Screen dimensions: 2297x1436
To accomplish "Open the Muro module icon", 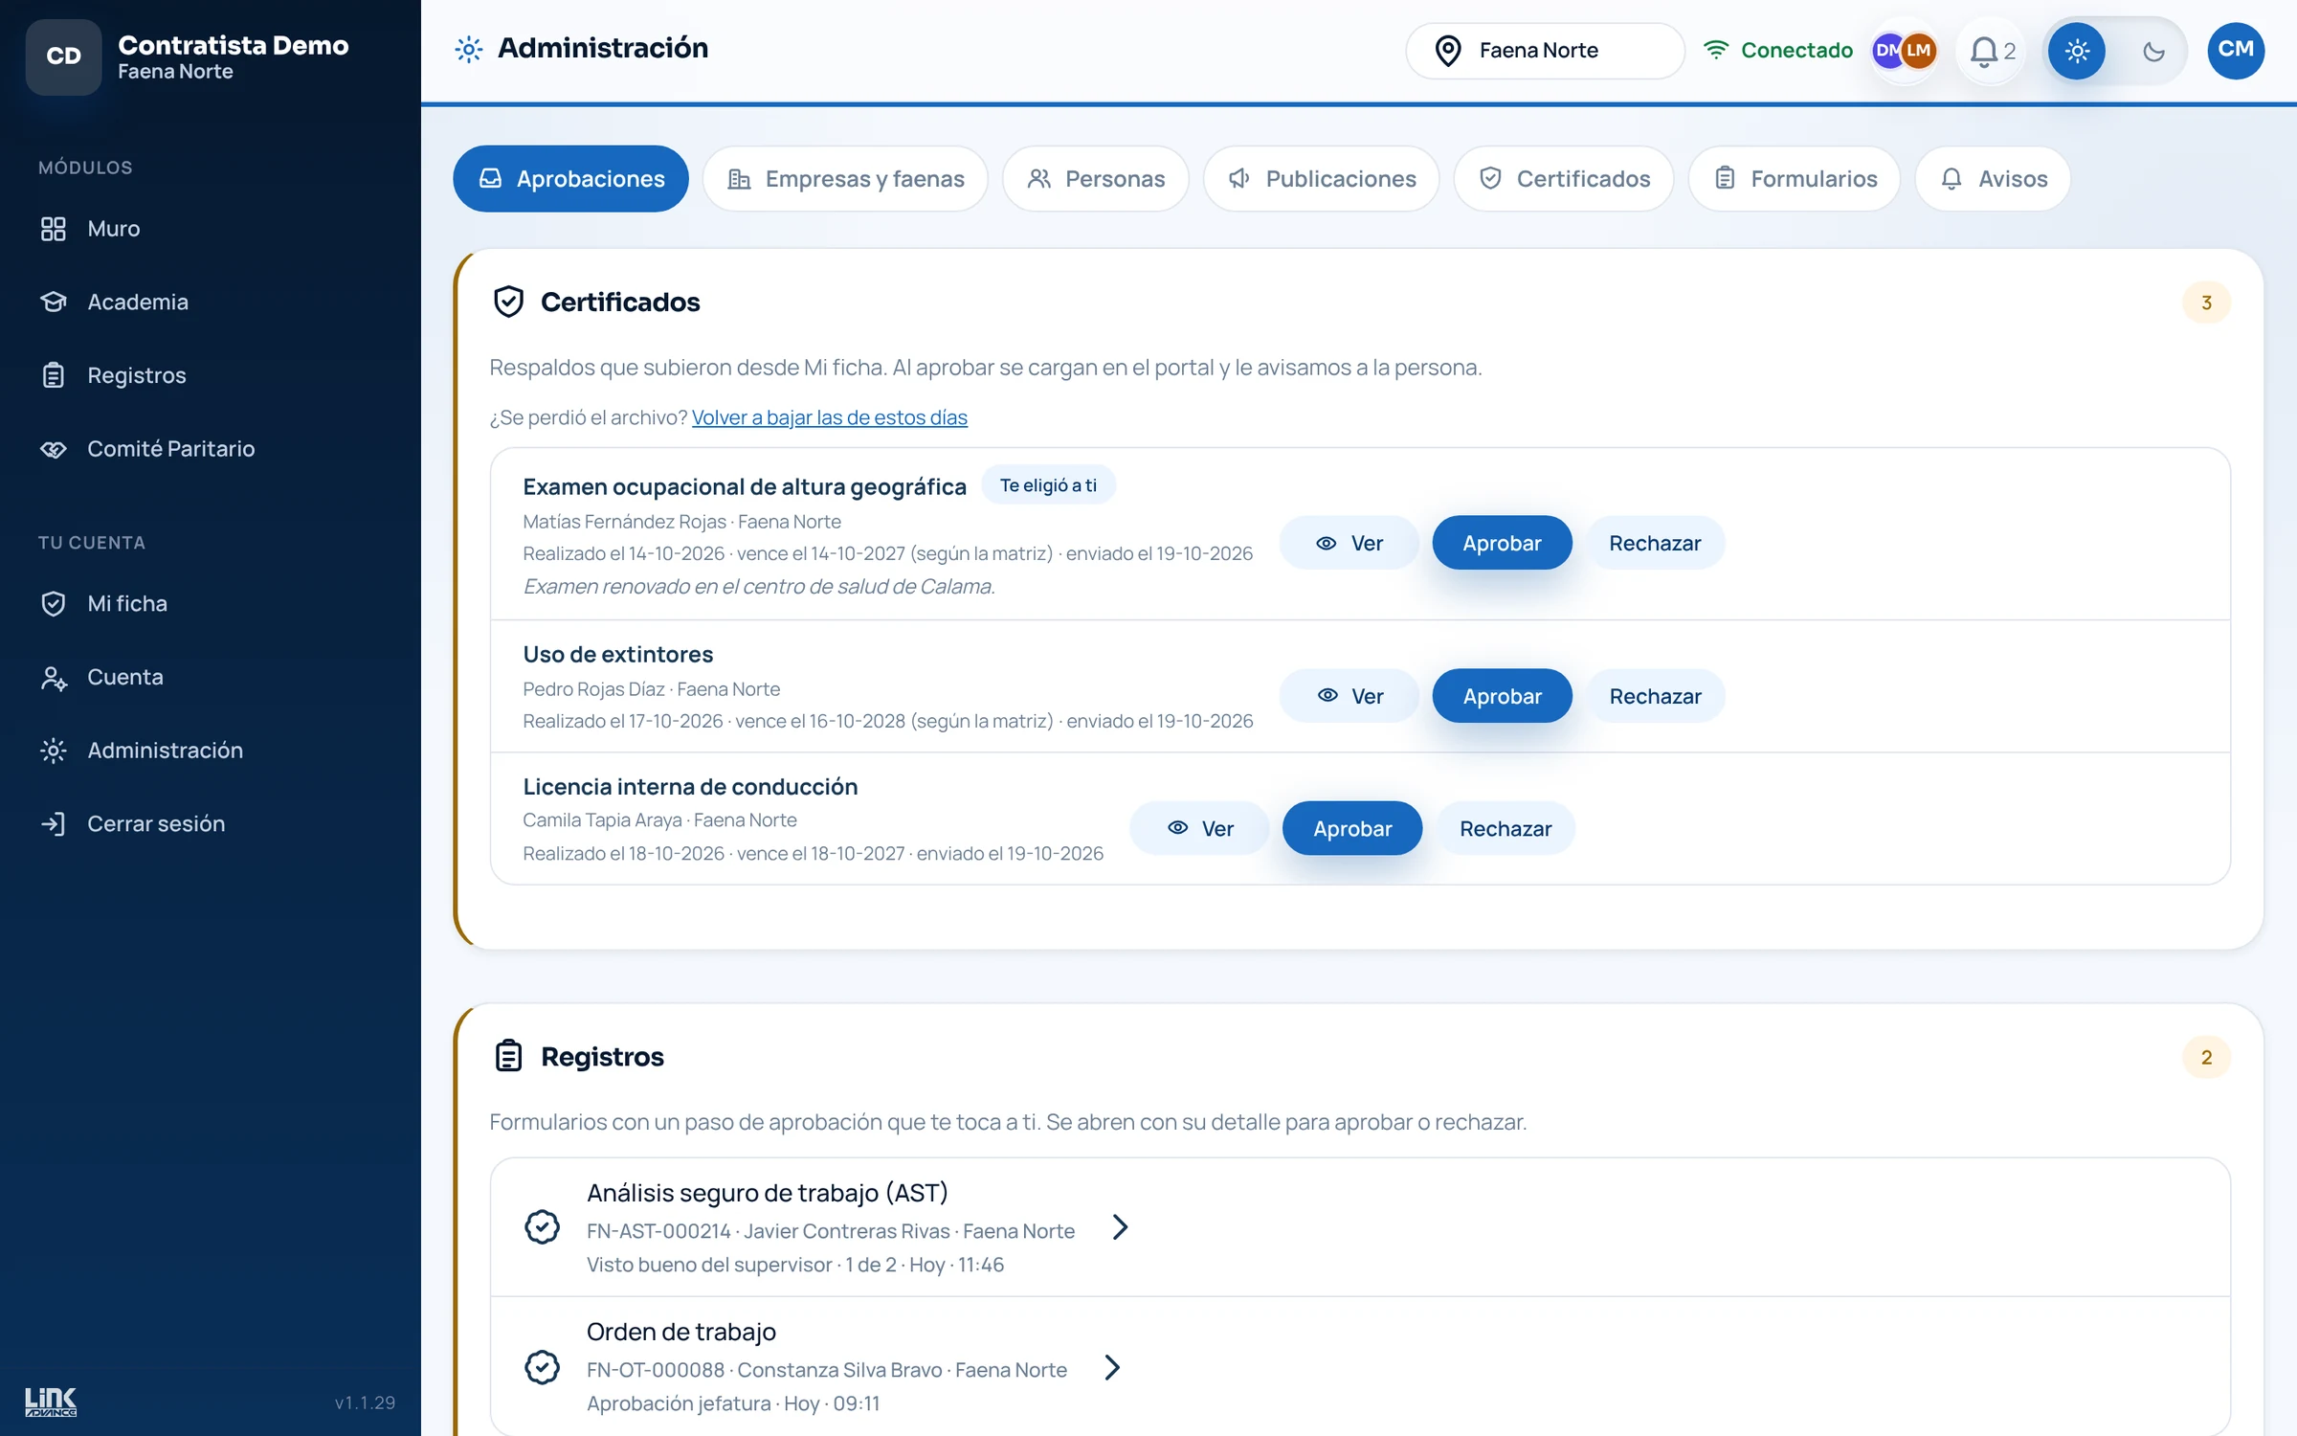I will (54, 229).
